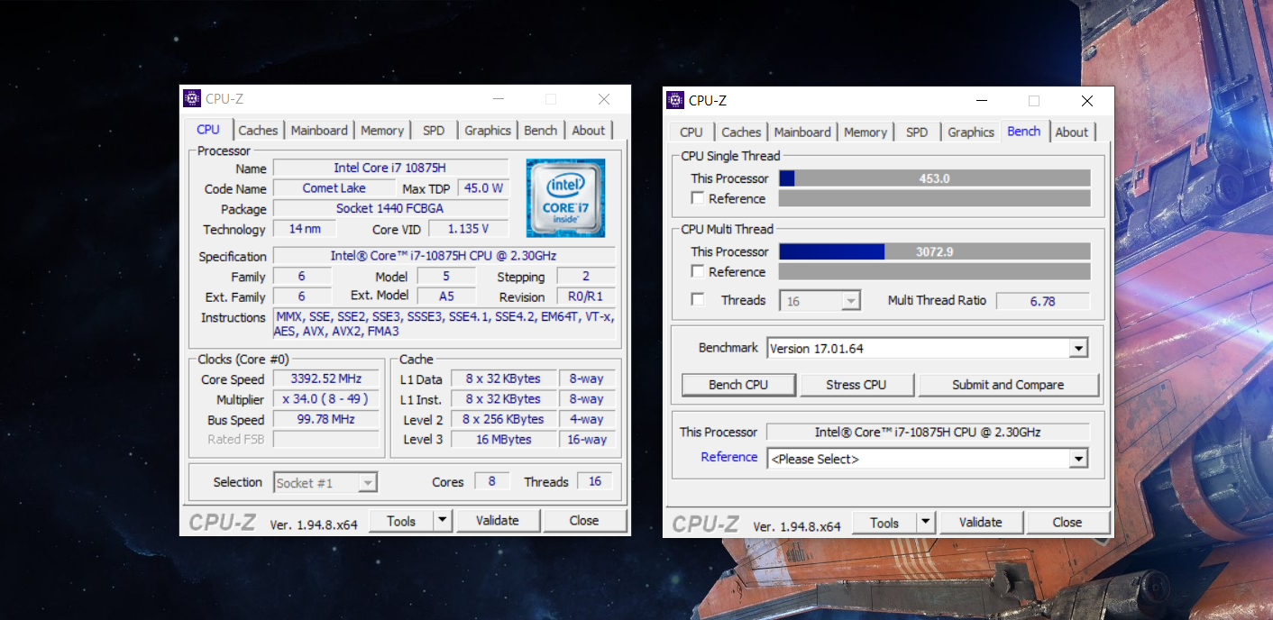
Task: Click the Bench CPU button
Action: pyautogui.click(x=738, y=385)
